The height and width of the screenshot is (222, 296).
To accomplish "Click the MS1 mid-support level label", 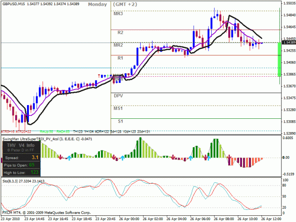I will [x=118, y=108].
